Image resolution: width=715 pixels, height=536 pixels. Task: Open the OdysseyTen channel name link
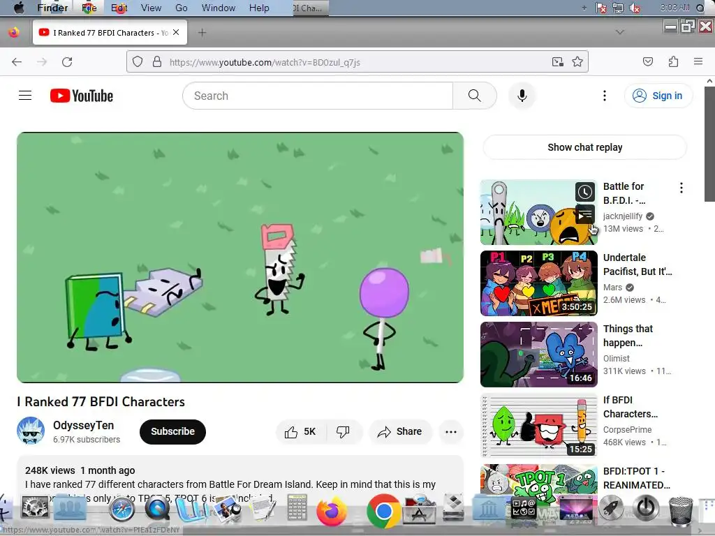[x=84, y=425]
